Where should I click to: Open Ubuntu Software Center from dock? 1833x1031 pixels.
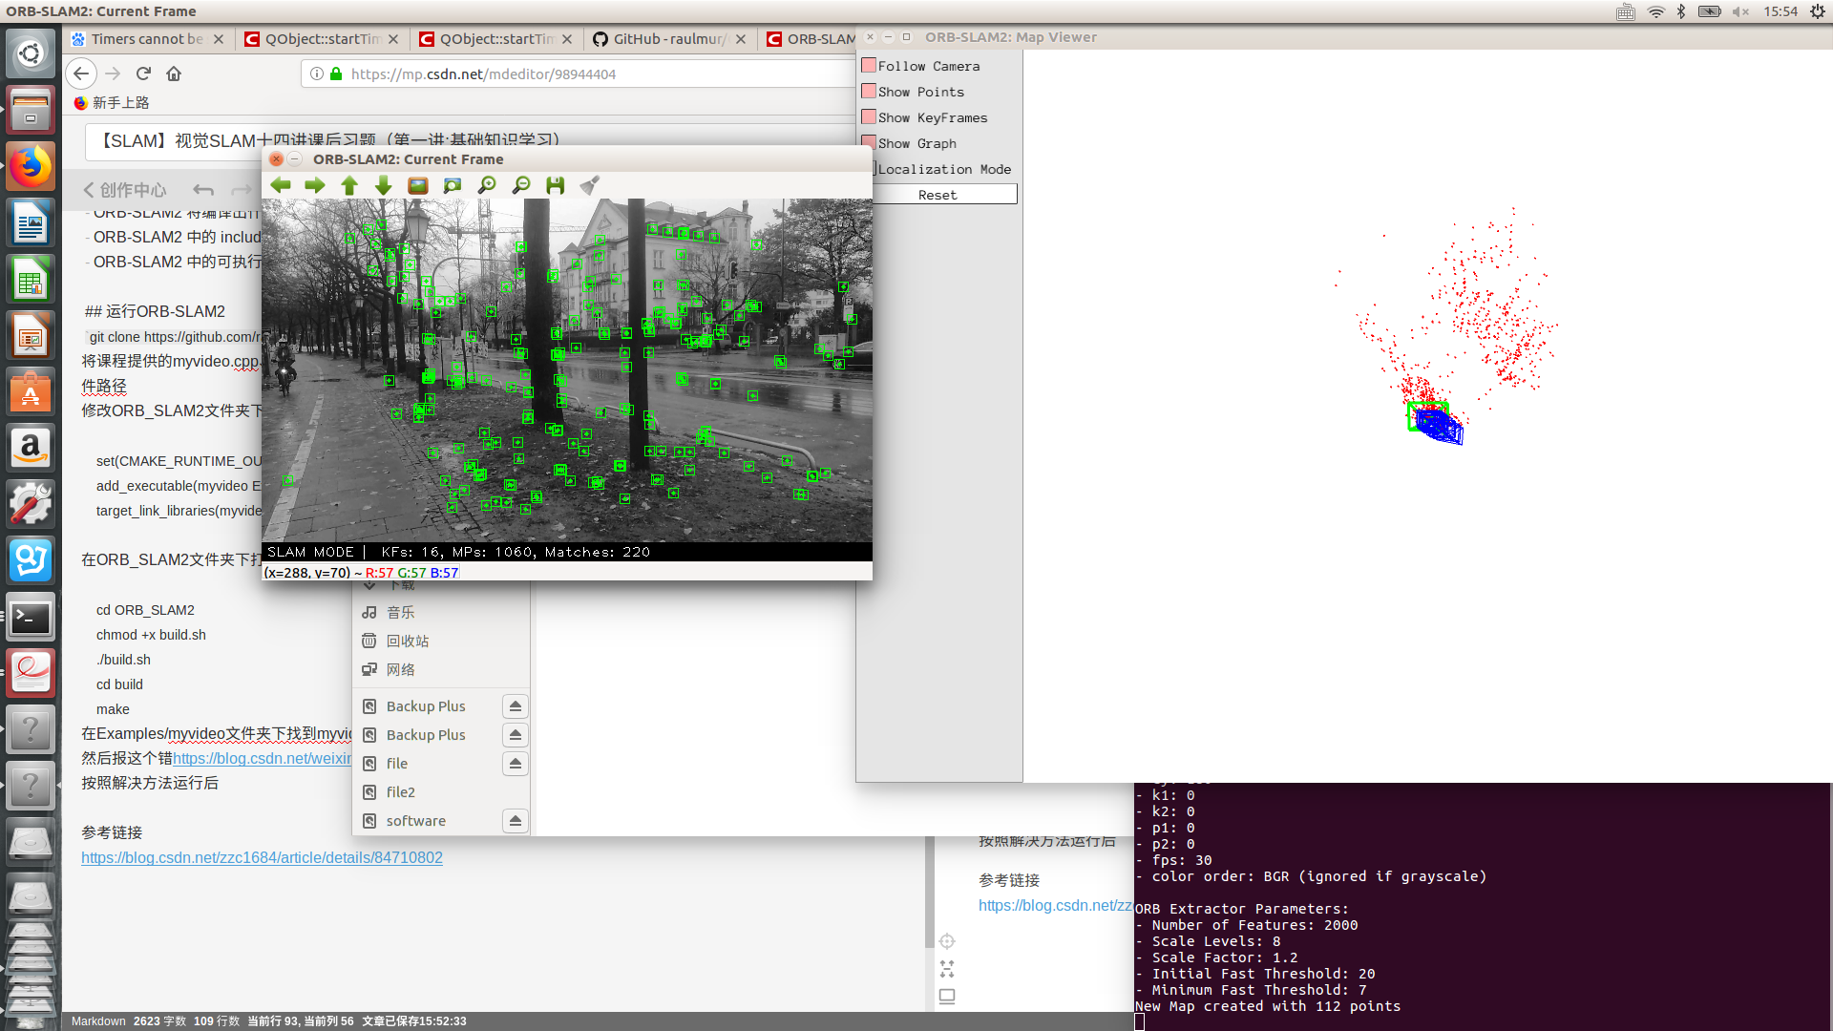[x=31, y=392]
